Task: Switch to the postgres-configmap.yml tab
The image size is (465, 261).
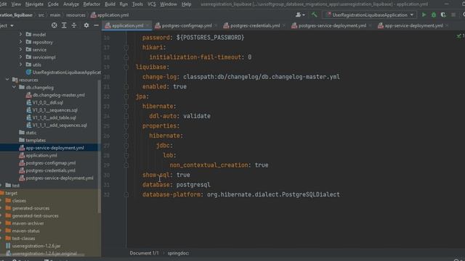Action: [186, 26]
